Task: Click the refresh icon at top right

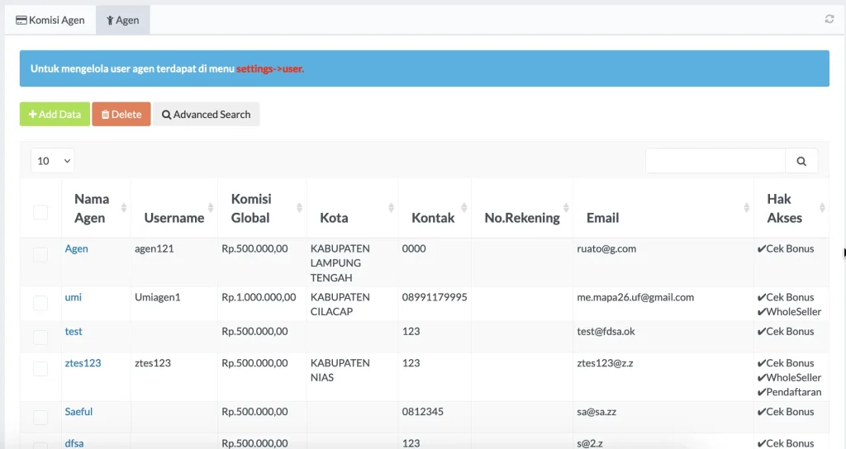Action: pos(829,19)
